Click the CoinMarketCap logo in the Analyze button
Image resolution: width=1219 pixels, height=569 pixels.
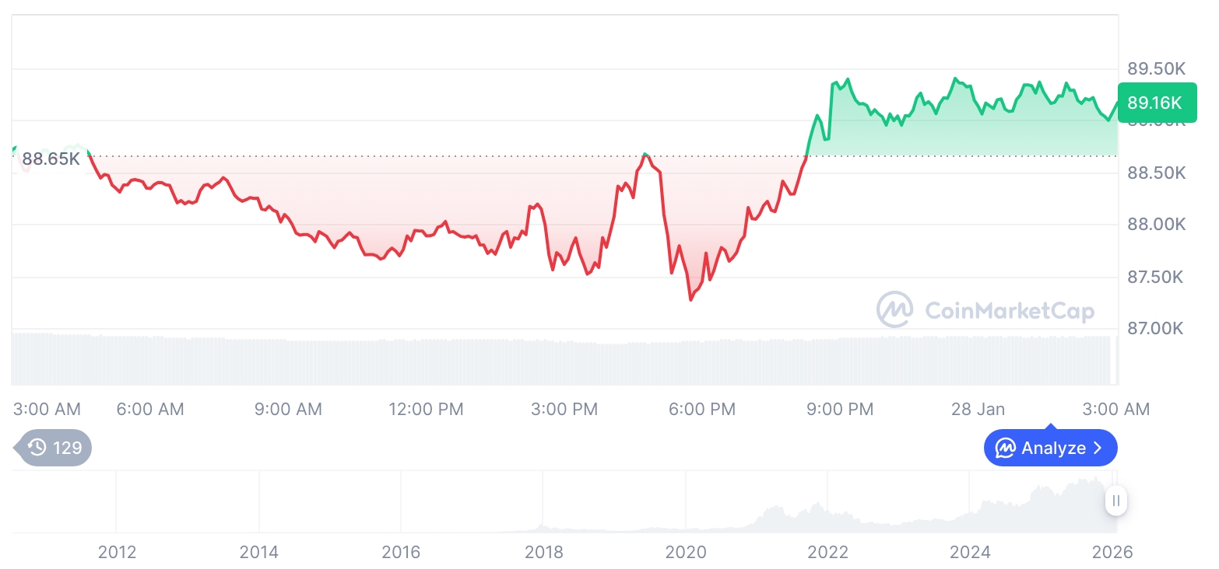[1005, 448]
